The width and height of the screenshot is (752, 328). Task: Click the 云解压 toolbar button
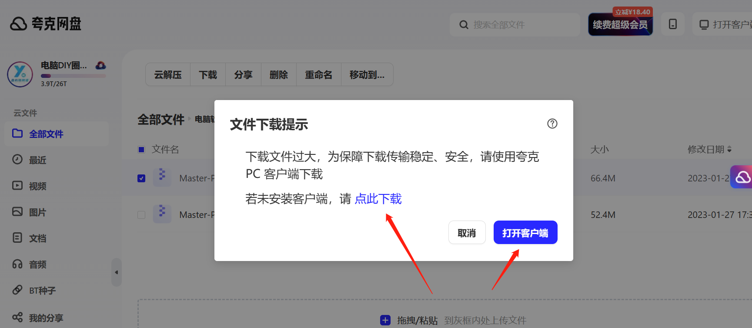point(168,75)
